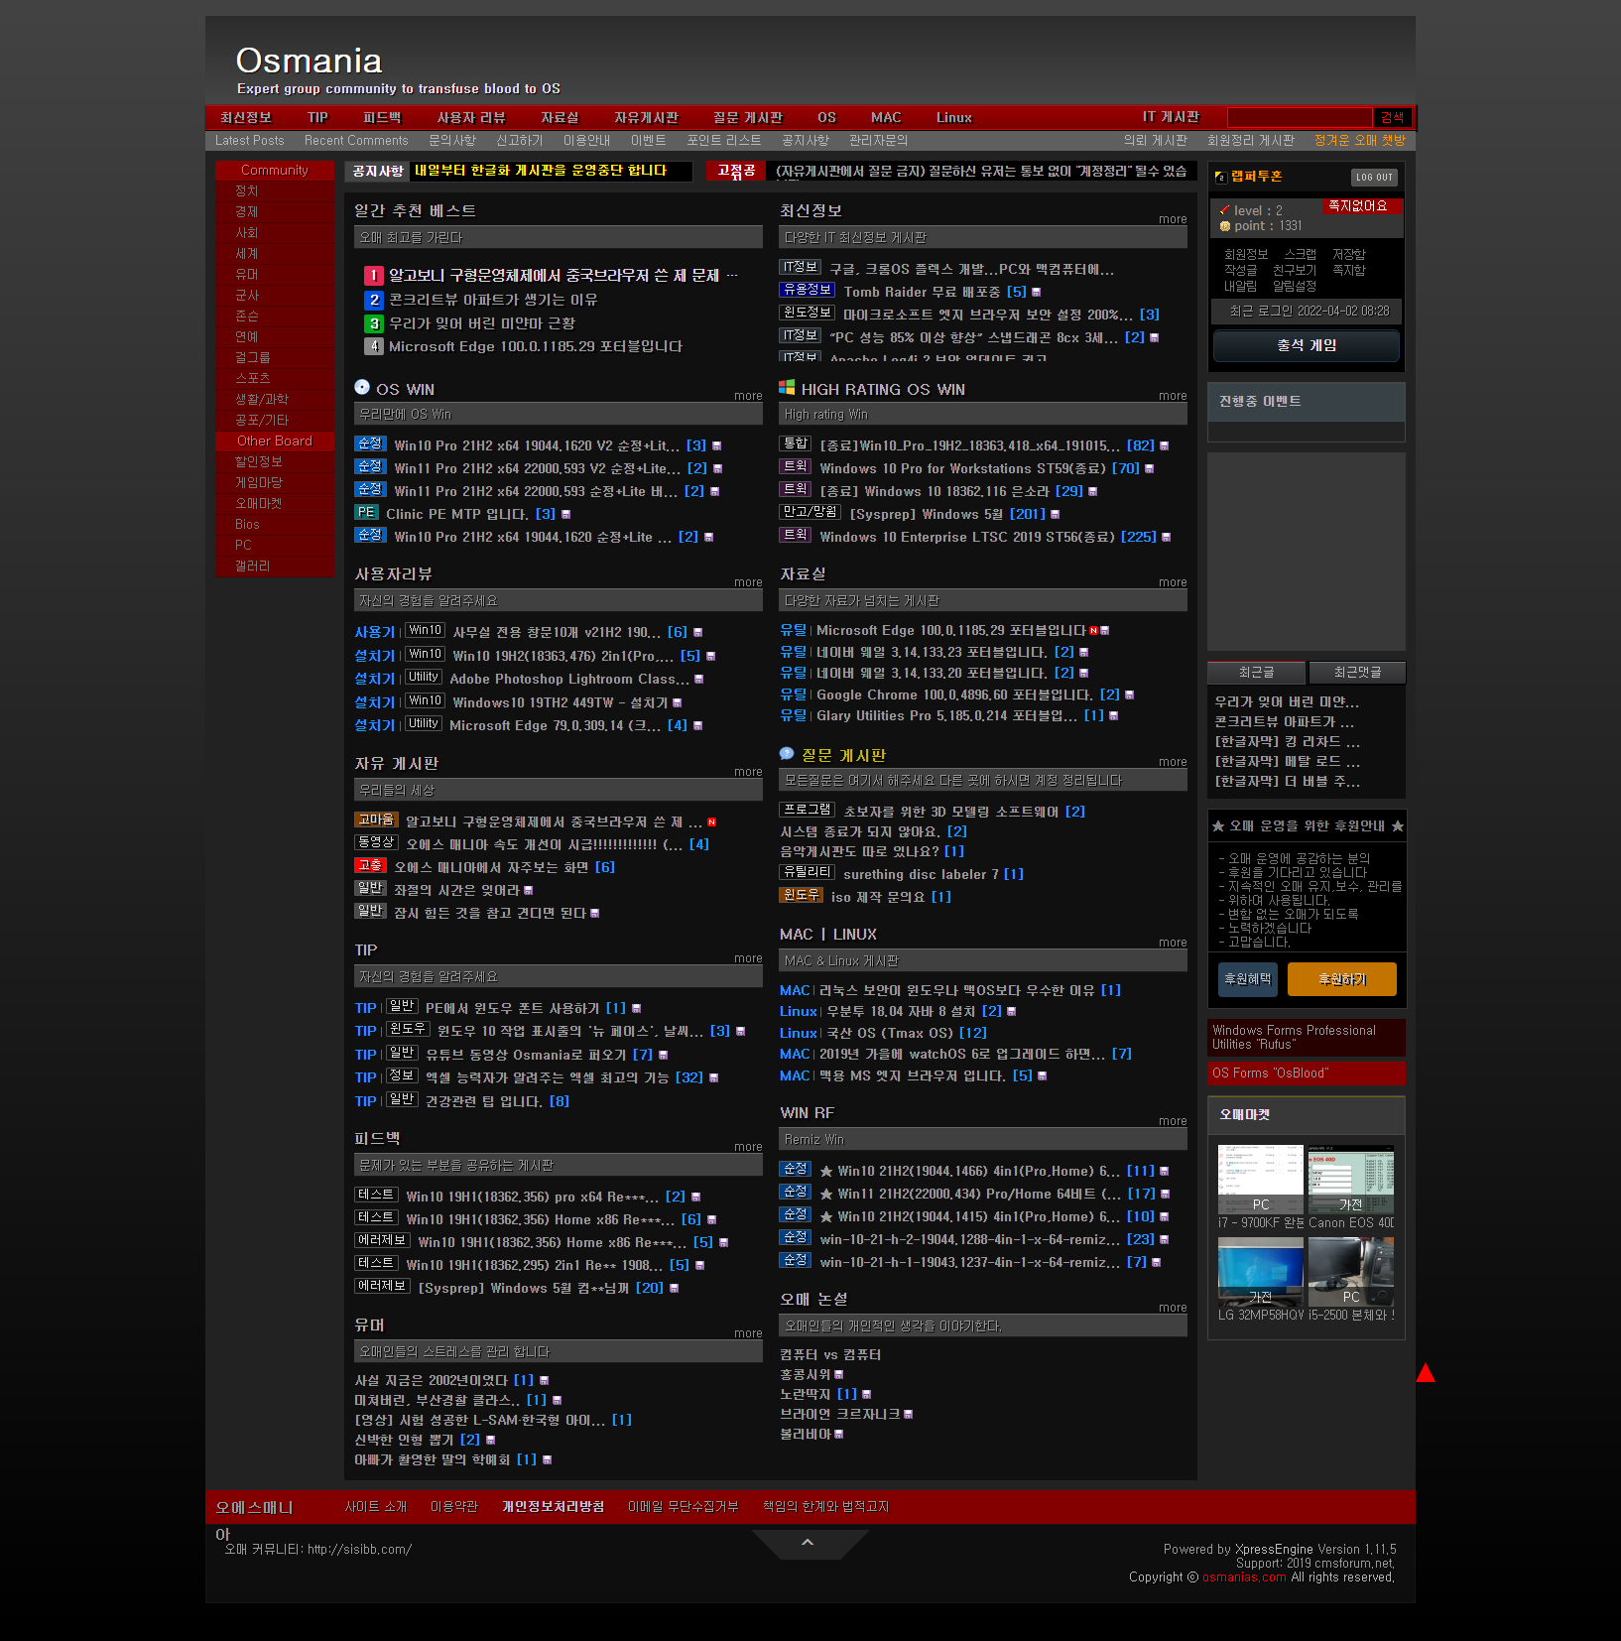Open the IT 게시판 menu
This screenshot has width=1621, height=1641.
pyautogui.click(x=1171, y=117)
